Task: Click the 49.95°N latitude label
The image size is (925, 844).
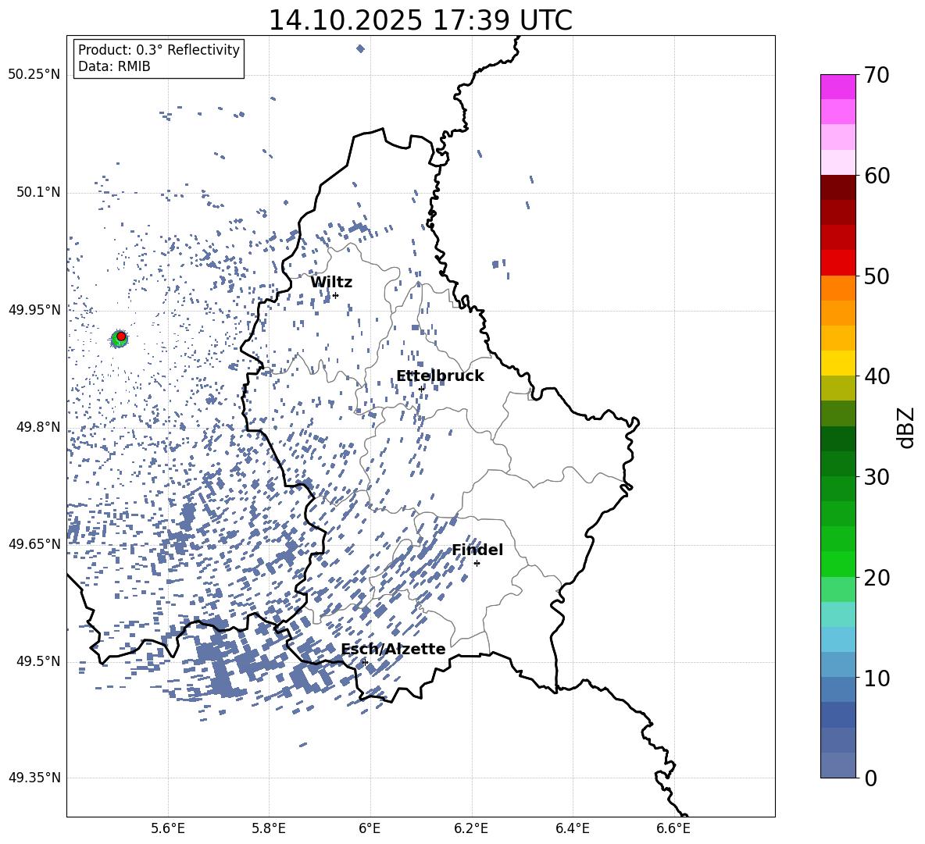Action: (x=34, y=310)
